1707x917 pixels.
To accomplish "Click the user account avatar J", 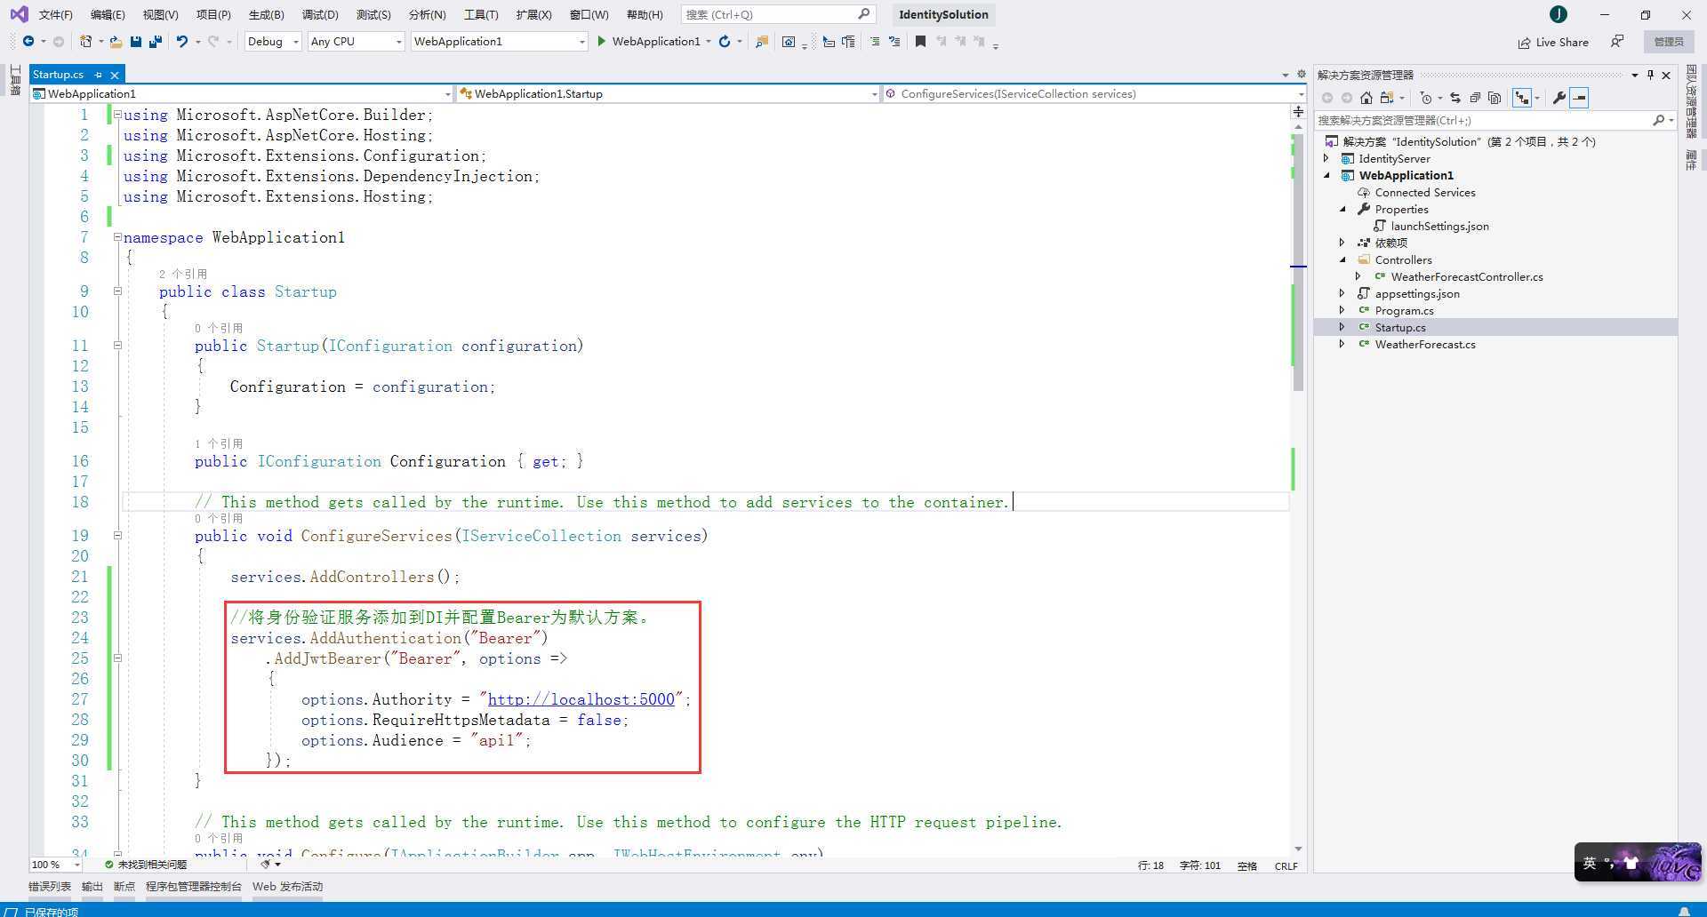I will [x=1558, y=14].
